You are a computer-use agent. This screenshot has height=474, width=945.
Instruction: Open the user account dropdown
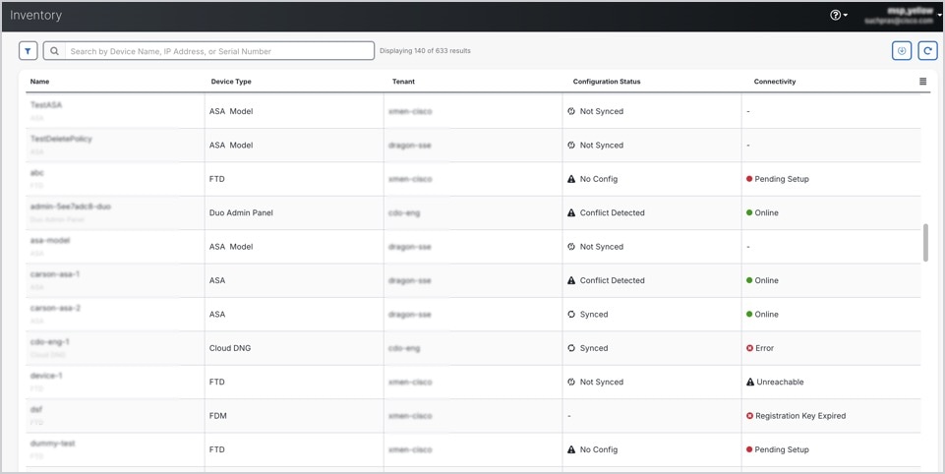coord(902,16)
